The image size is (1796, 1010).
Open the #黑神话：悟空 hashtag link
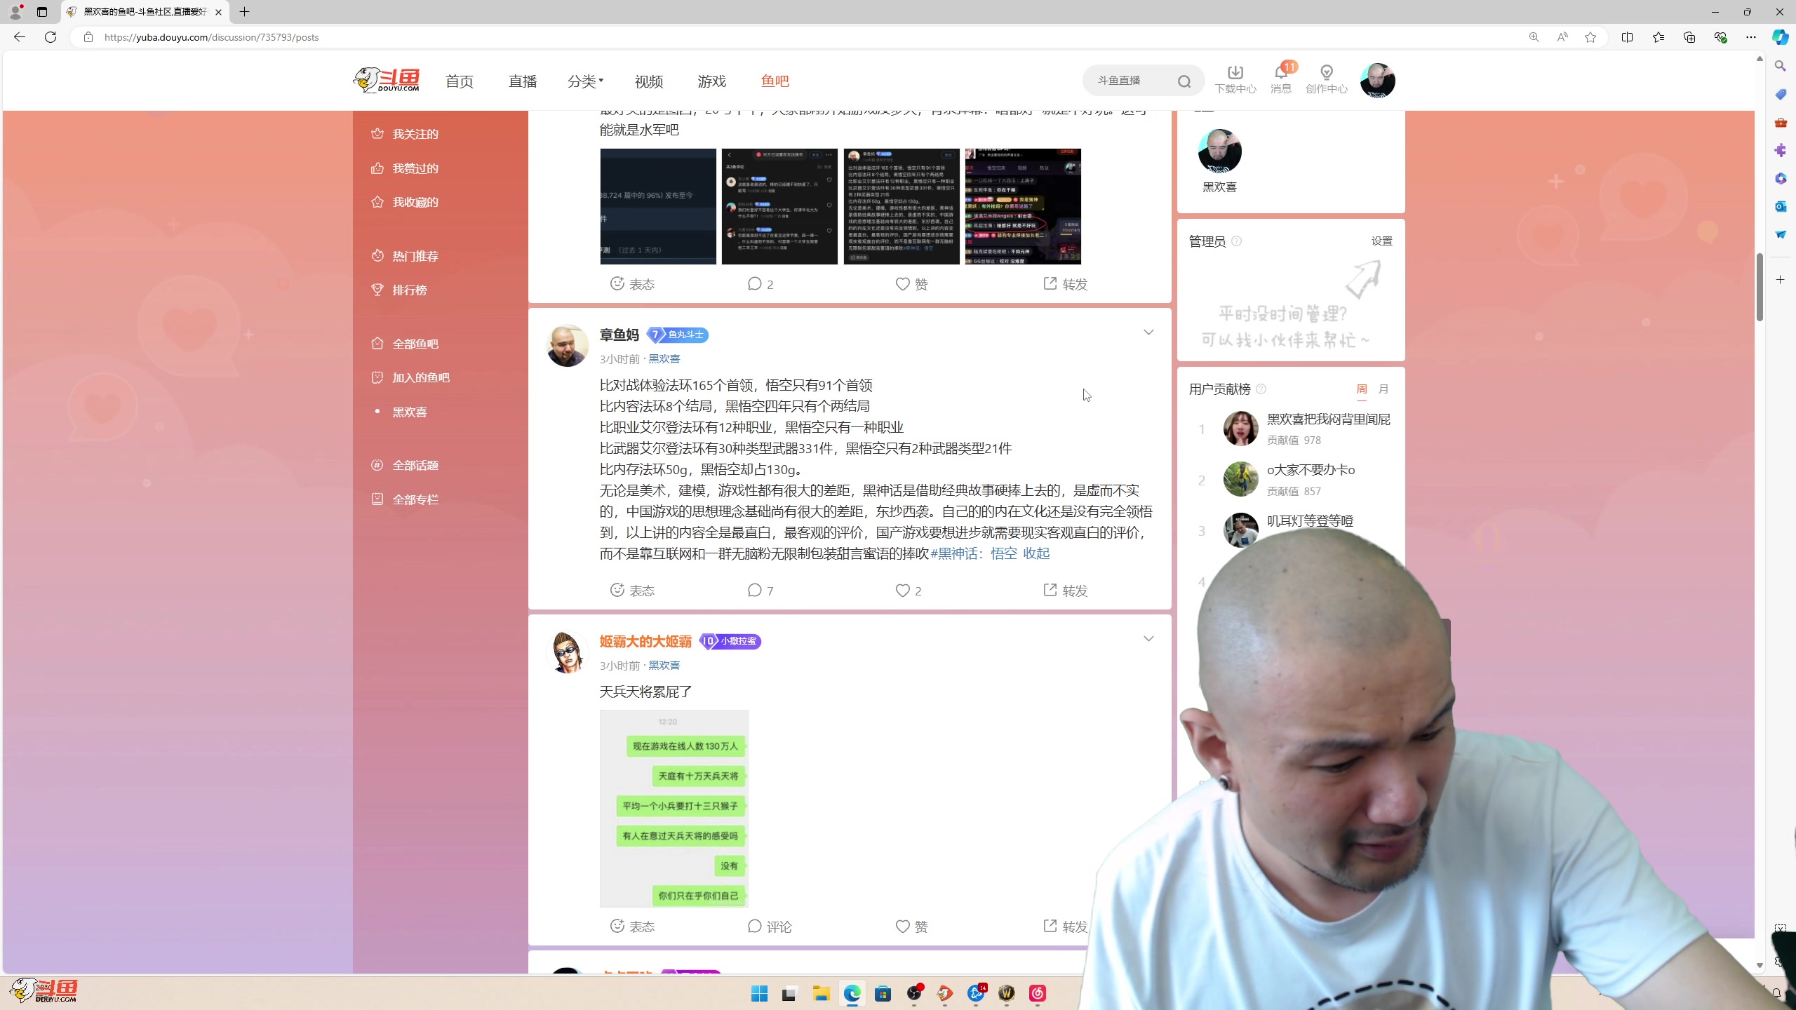pos(974,553)
